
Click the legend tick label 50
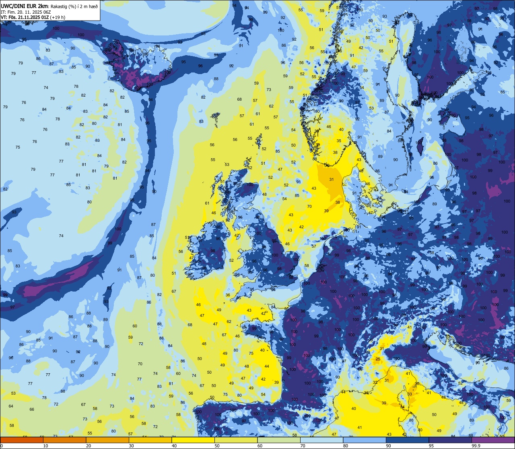pos(217,446)
